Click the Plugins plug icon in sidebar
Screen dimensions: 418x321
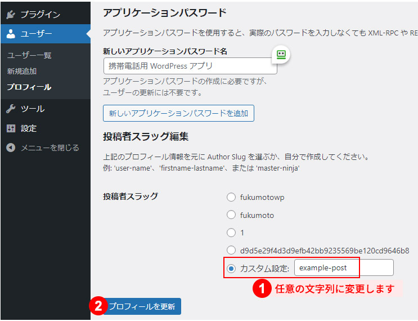click(11, 15)
